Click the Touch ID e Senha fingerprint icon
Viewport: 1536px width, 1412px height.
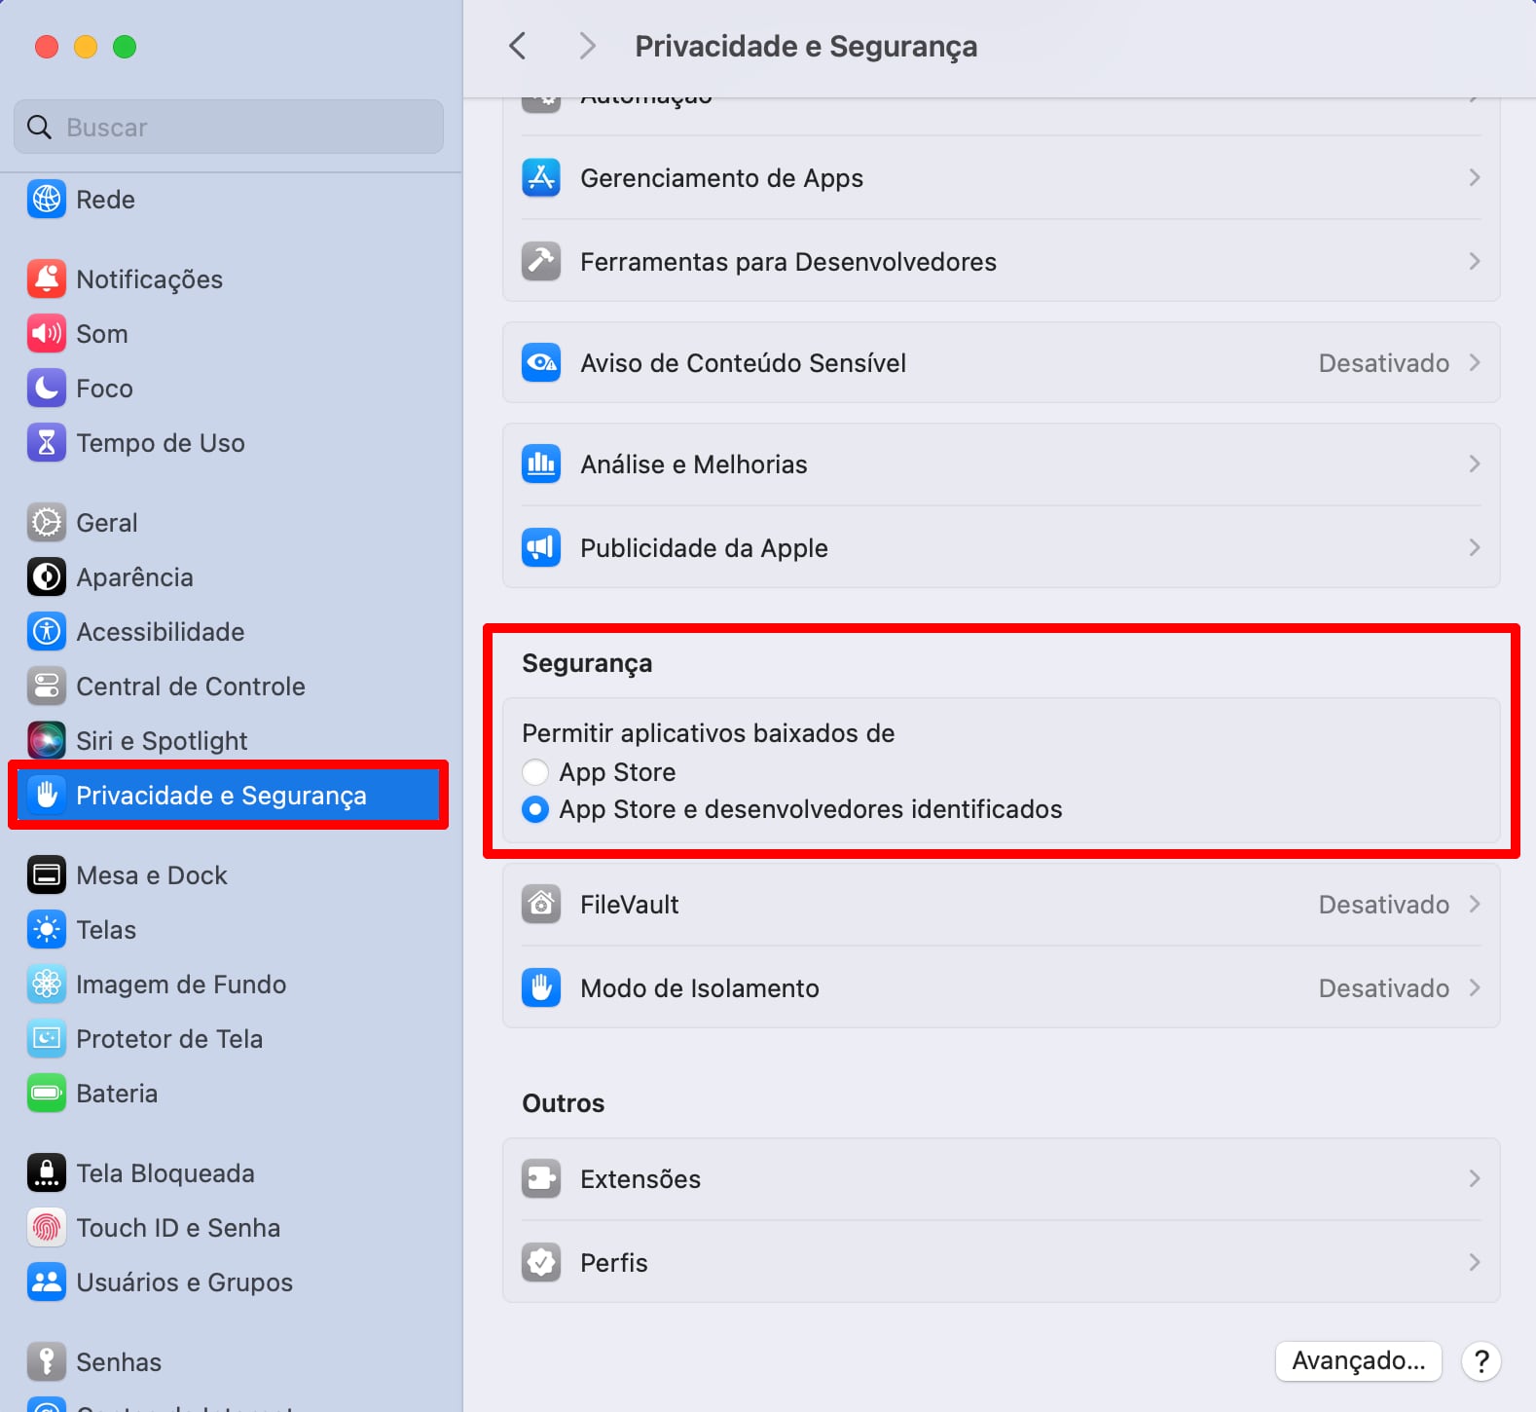coord(46,1228)
